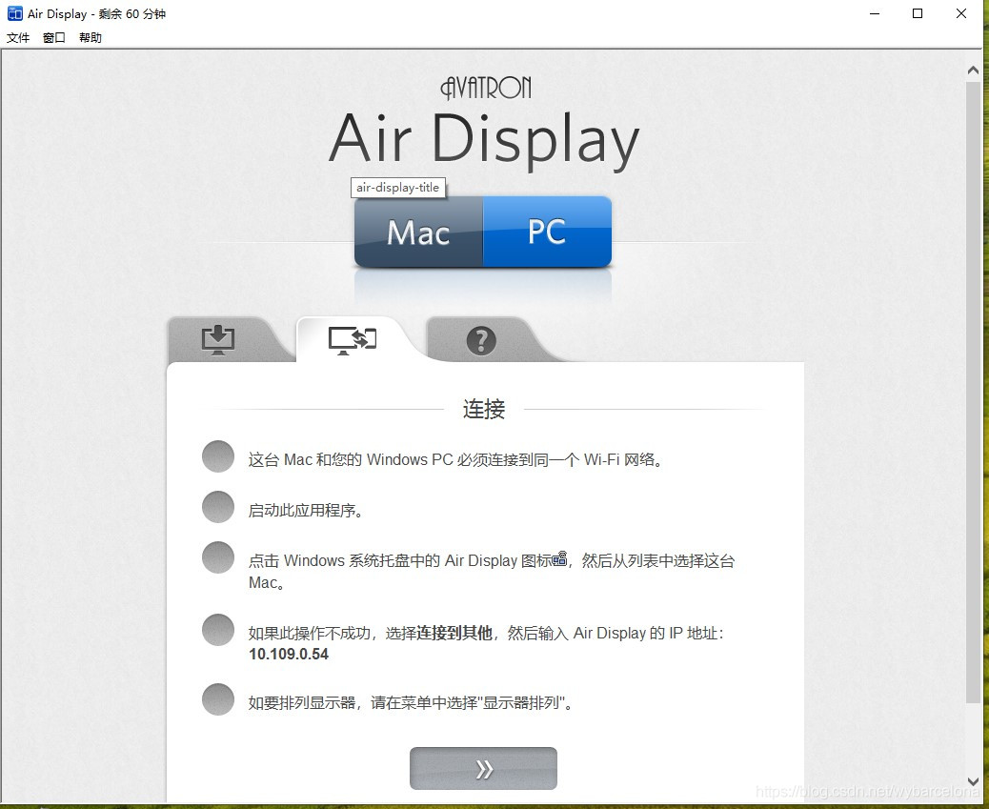Open the 帮助 menu

91,38
